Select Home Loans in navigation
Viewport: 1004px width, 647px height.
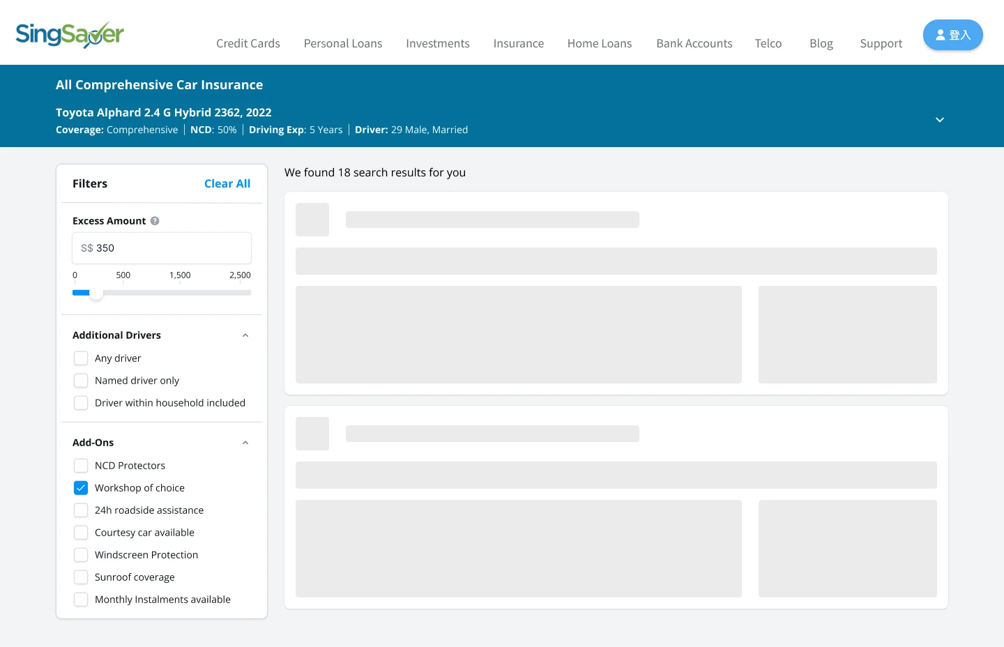[x=600, y=43]
